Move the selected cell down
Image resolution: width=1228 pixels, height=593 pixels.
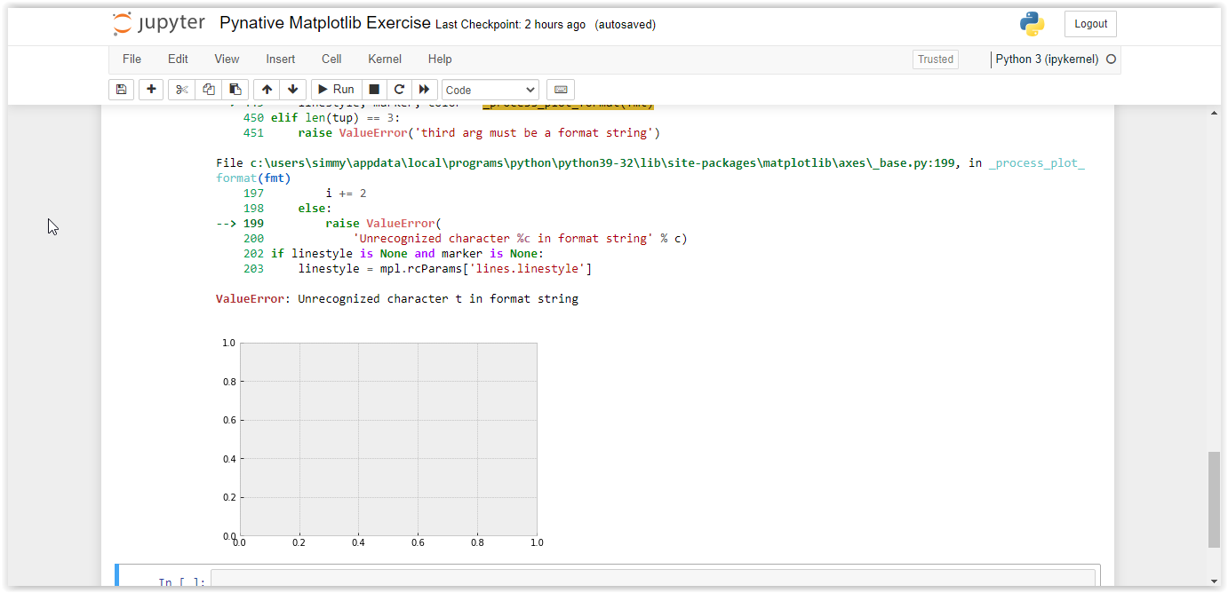click(292, 89)
